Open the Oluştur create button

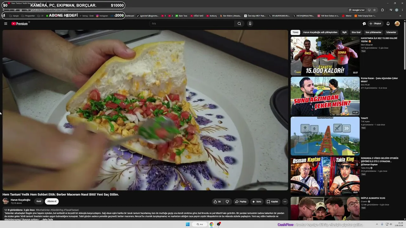[x=375, y=23]
